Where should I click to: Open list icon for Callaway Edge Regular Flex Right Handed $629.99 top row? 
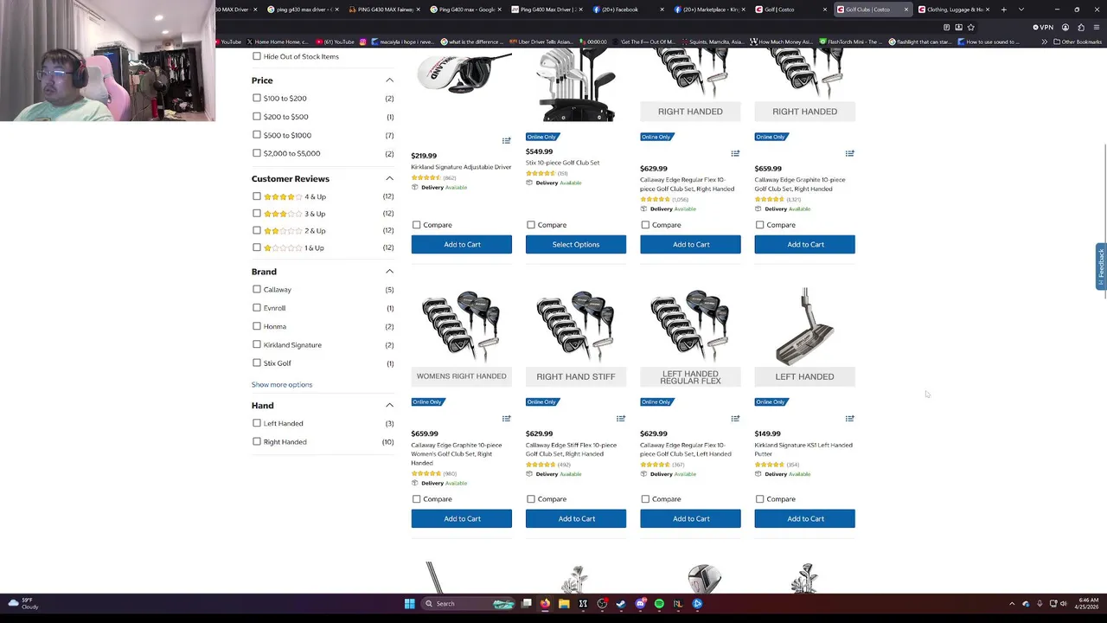735,153
